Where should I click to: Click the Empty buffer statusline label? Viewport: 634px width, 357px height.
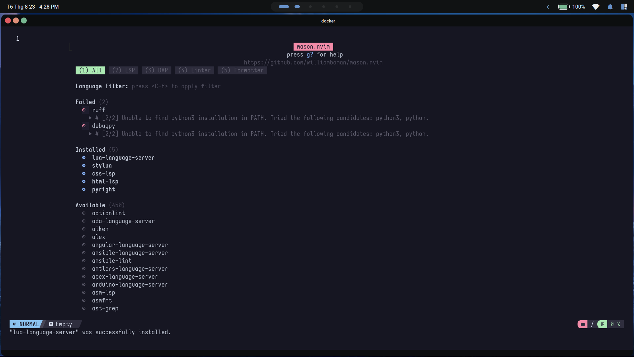pyautogui.click(x=60, y=324)
